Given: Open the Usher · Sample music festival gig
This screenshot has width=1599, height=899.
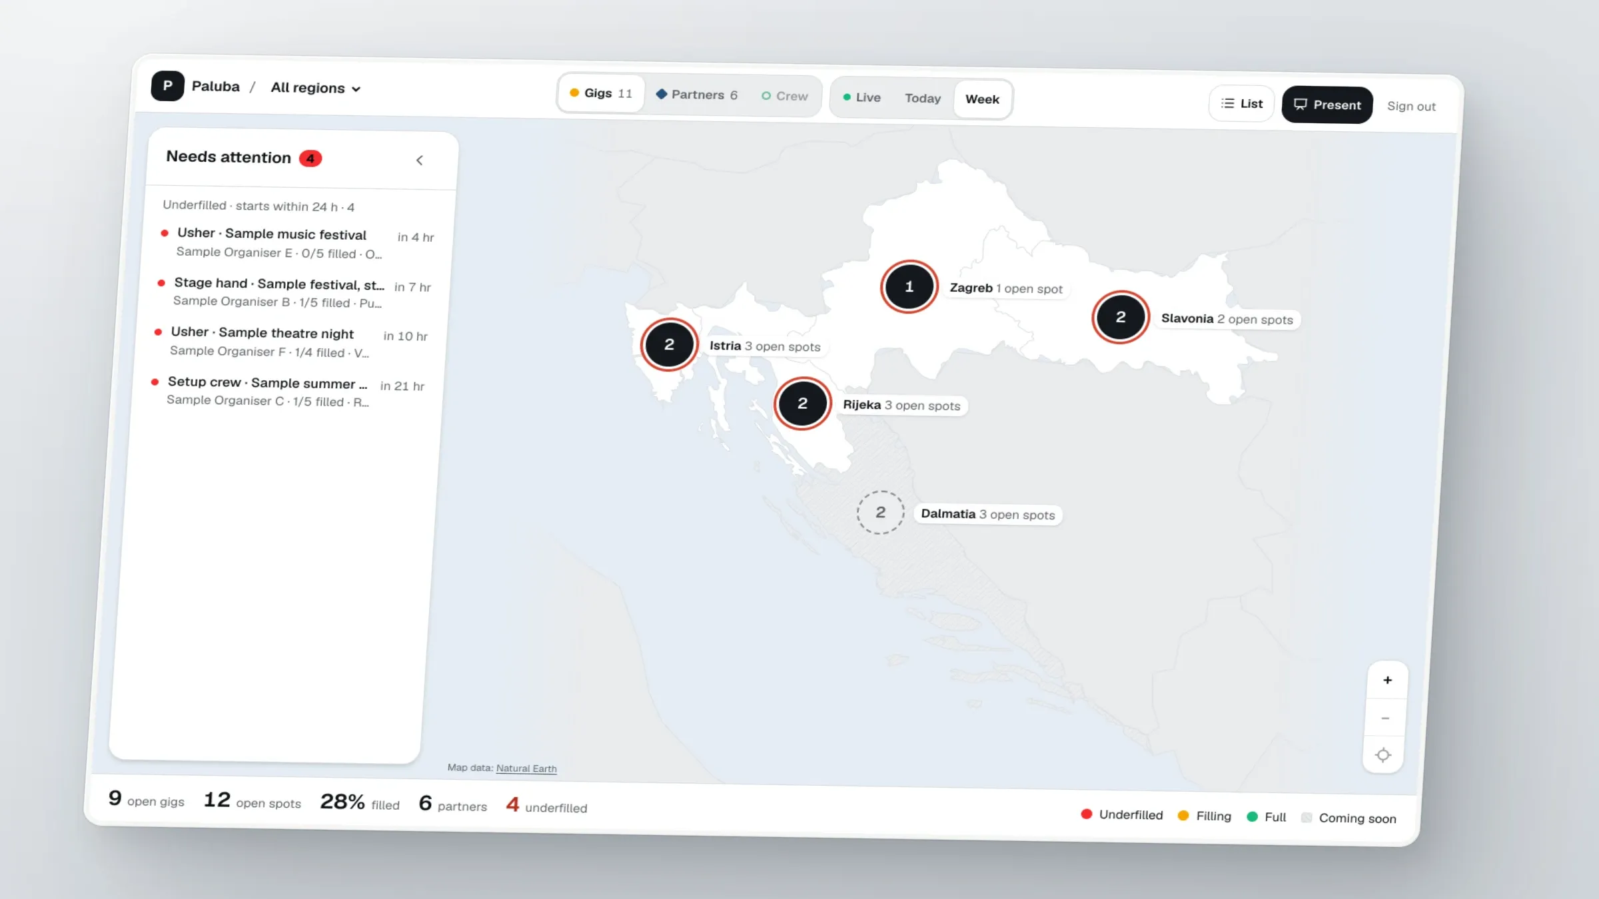Looking at the screenshot, I should [x=298, y=243].
